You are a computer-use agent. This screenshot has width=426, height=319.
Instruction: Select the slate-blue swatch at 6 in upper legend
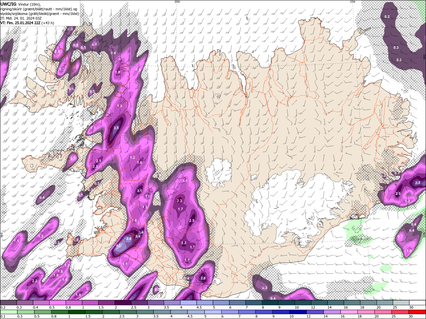pos(237,303)
